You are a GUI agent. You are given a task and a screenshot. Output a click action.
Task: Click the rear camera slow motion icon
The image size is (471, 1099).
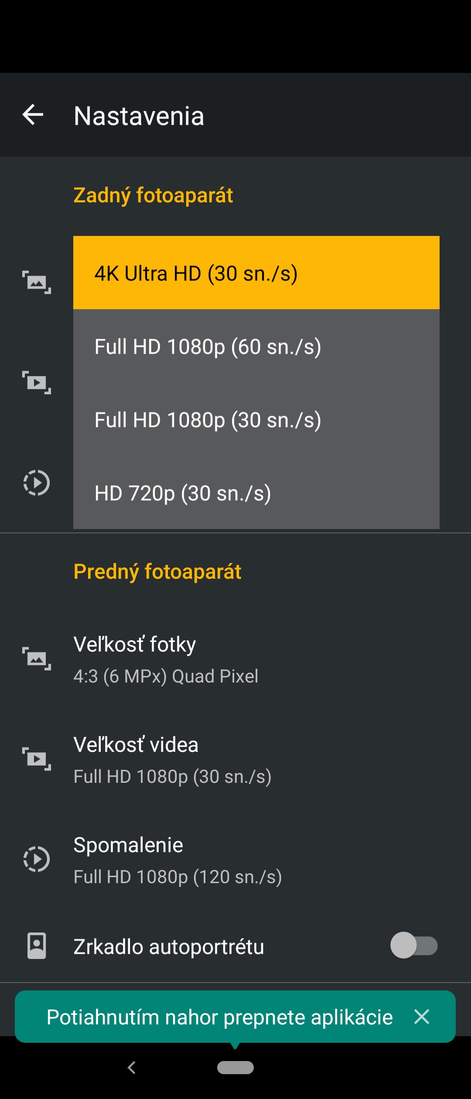tap(37, 483)
